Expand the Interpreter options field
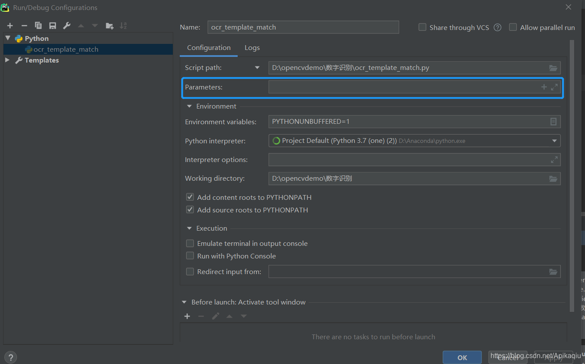 (554, 160)
